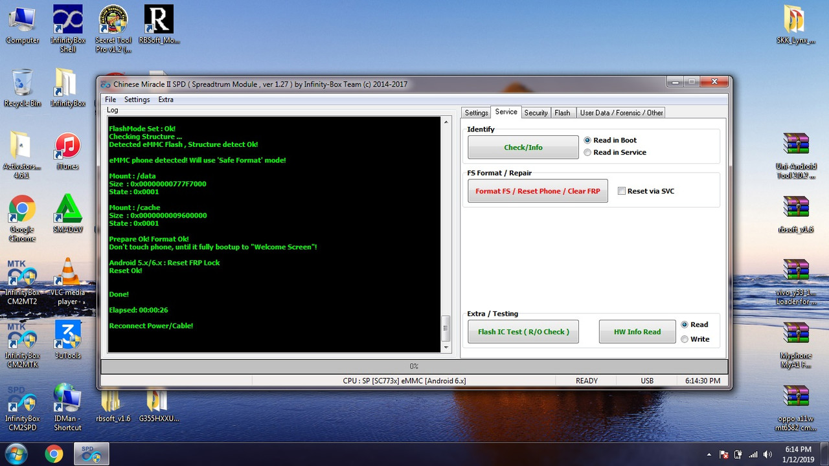Switch to the Security tab

click(536, 113)
